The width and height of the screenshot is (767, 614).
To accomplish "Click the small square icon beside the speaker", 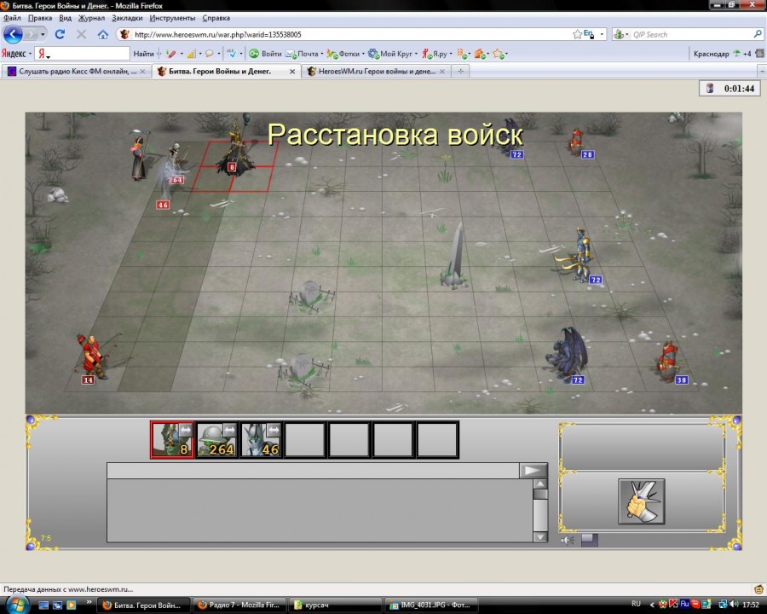I will tap(590, 540).
